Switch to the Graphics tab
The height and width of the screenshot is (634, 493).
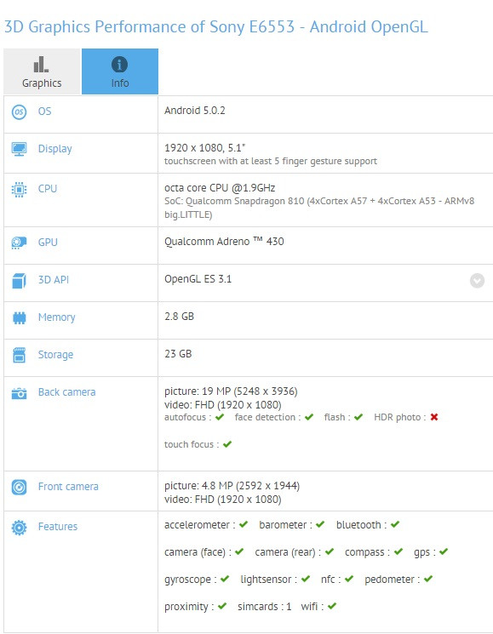42,71
